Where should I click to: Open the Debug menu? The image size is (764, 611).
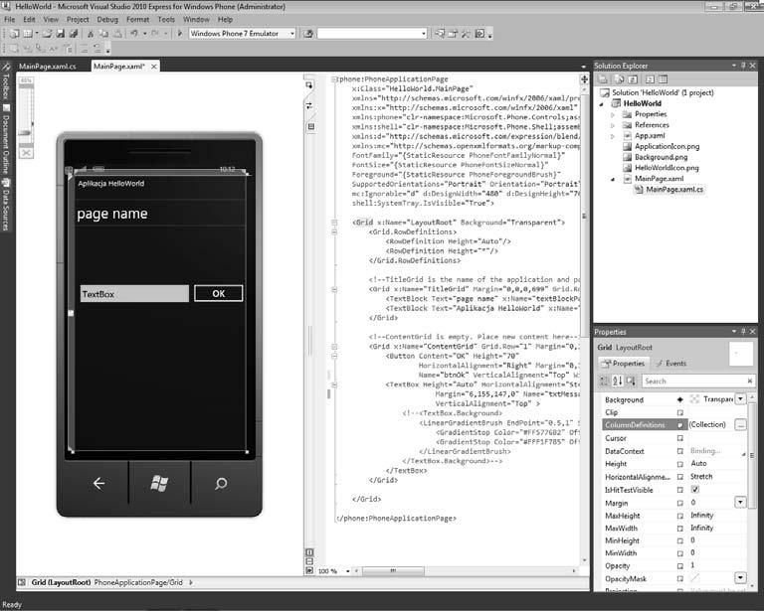[x=107, y=20]
